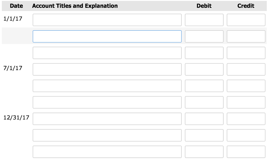Viewport: 270px width, 163px height.
Task: Click the 12/31/17 account title field
Action: [x=107, y=119]
